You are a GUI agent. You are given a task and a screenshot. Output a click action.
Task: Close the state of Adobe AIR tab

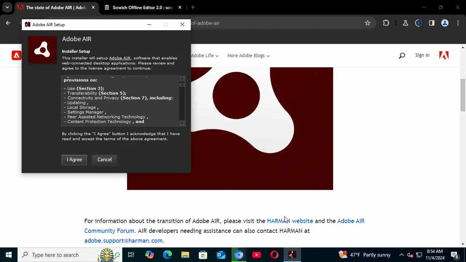click(x=93, y=7)
